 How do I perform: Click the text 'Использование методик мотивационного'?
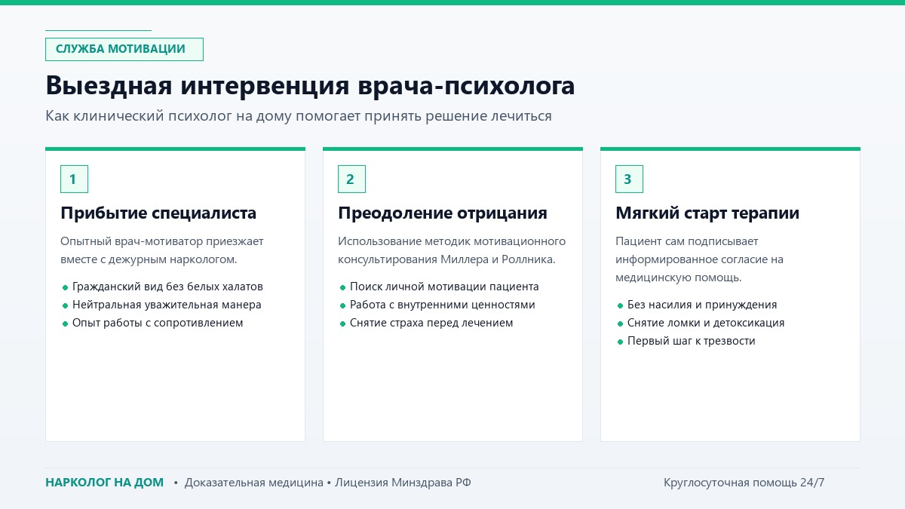point(452,241)
